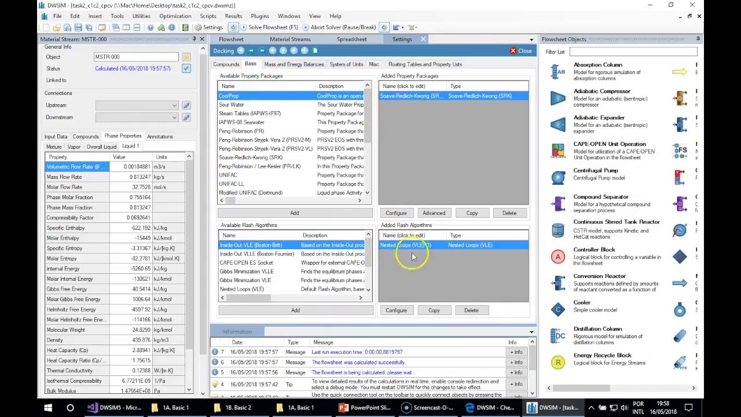Screen dimensions: 741x417
Task: Click Add under Available Property Packages
Action: pyautogui.click(x=295, y=213)
